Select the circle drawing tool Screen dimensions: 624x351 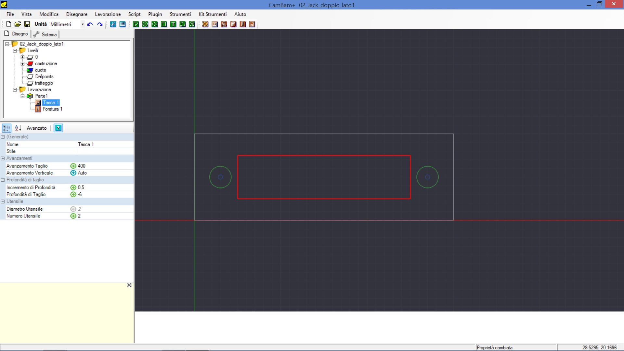pyautogui.click(x=145, y=24)
